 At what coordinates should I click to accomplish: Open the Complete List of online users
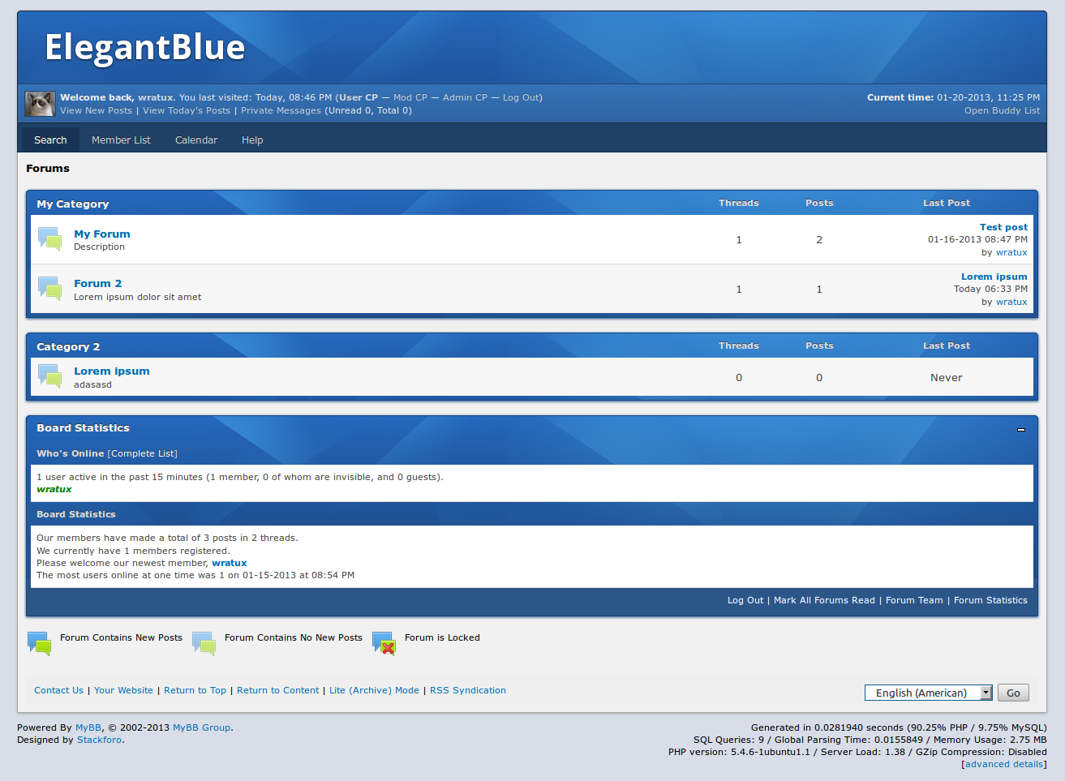tap(143, 453)
